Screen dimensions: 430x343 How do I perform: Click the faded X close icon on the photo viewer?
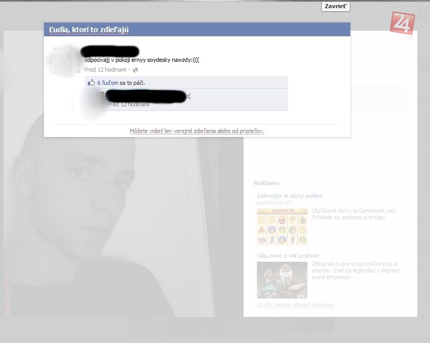[411, 37]
